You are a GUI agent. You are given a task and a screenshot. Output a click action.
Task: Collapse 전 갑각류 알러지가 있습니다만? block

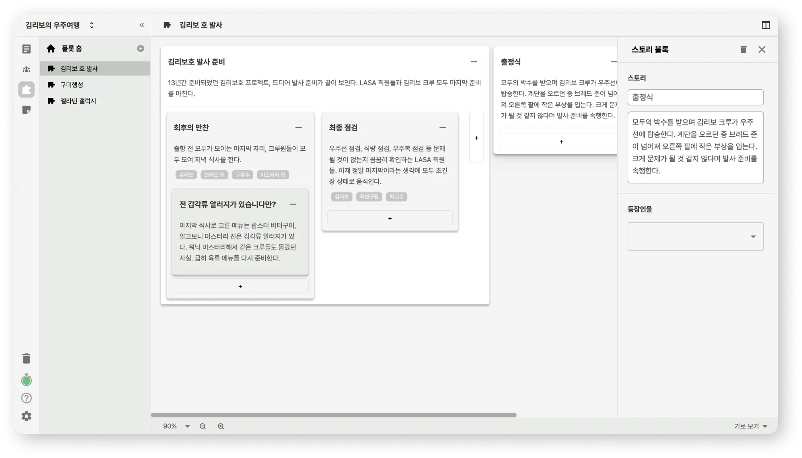(293, 204)
